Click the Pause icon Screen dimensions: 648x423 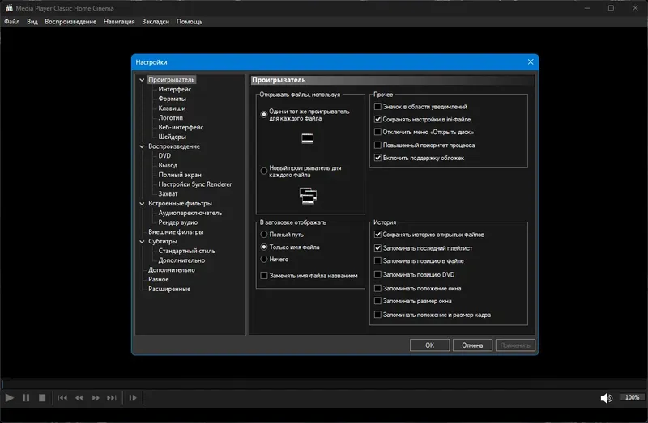click(26, 398)
